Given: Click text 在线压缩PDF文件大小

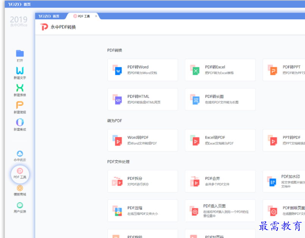Looking at the screenshot, I should (x=142, y=214).
